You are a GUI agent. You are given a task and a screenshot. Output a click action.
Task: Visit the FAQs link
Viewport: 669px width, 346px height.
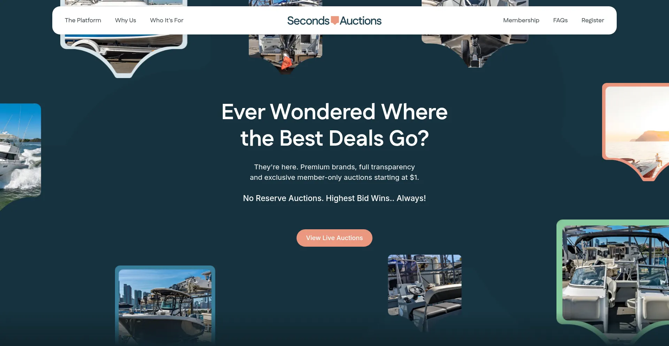pos(560,20)
